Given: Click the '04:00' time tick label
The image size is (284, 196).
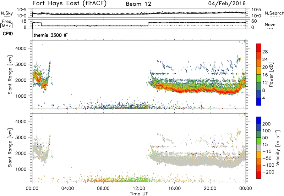Looking at the screenshot, I should (x=67, y=189).
